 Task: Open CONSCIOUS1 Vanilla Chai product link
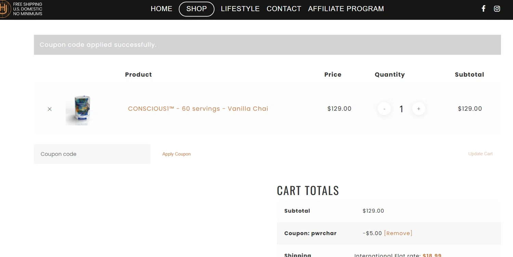[198, 109]
